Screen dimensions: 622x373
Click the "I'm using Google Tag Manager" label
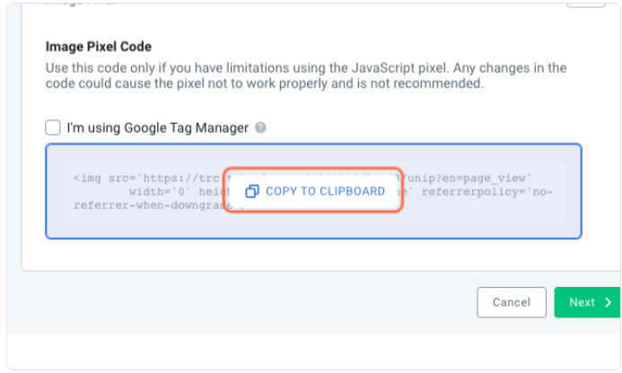point(157,128)
